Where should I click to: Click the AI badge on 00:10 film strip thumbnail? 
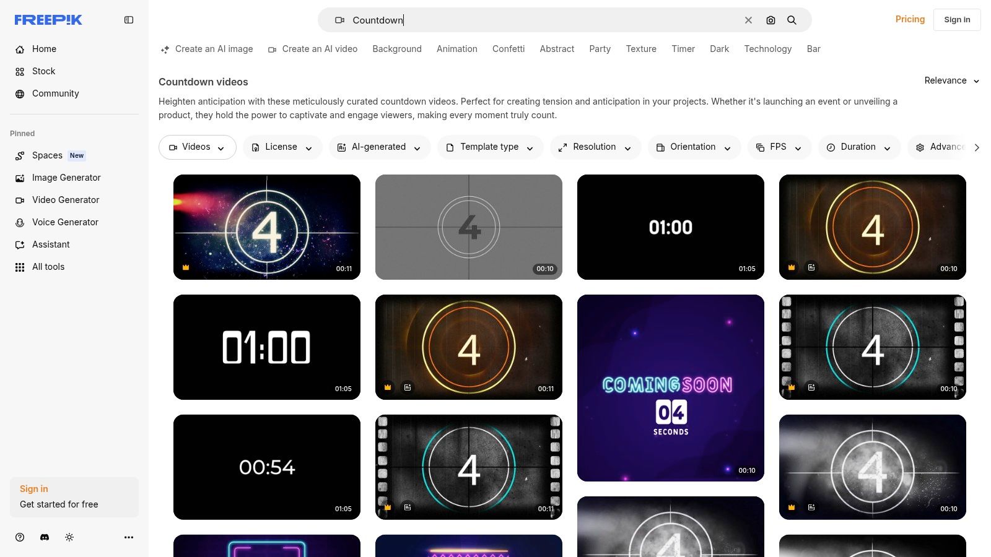[811, 387]
